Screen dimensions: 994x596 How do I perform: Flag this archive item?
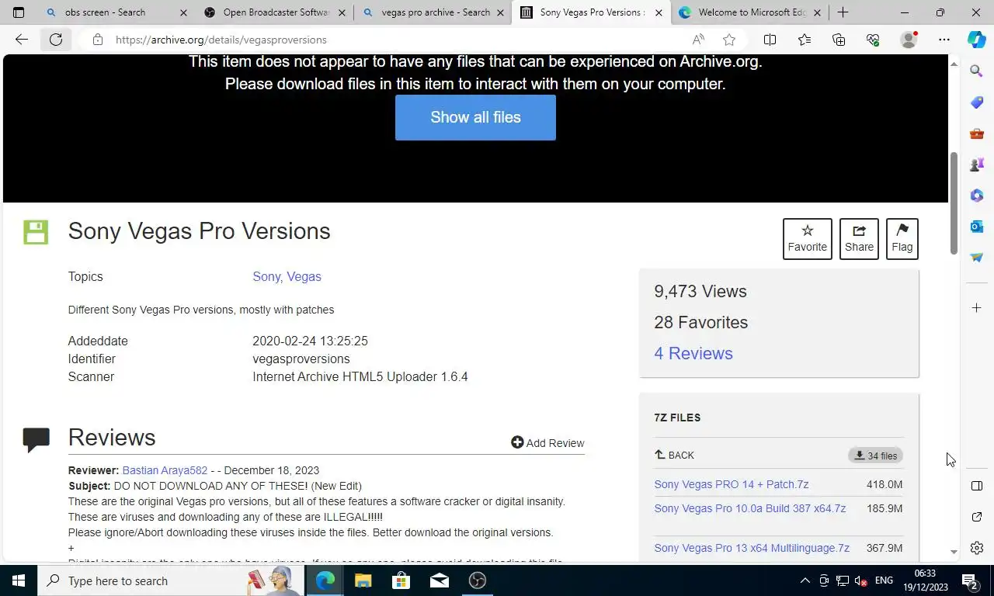(902, 238)
